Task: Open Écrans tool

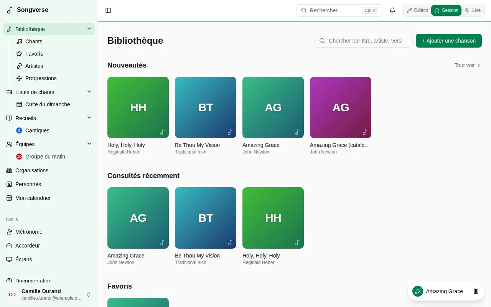Action: click(x=49, y=259)
